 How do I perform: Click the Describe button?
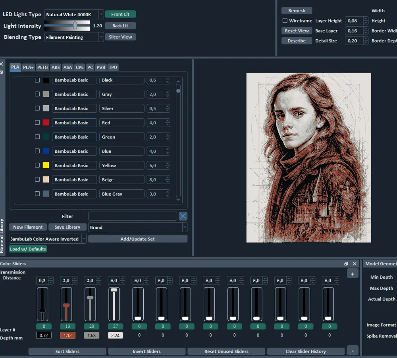[x=297, y=41]
